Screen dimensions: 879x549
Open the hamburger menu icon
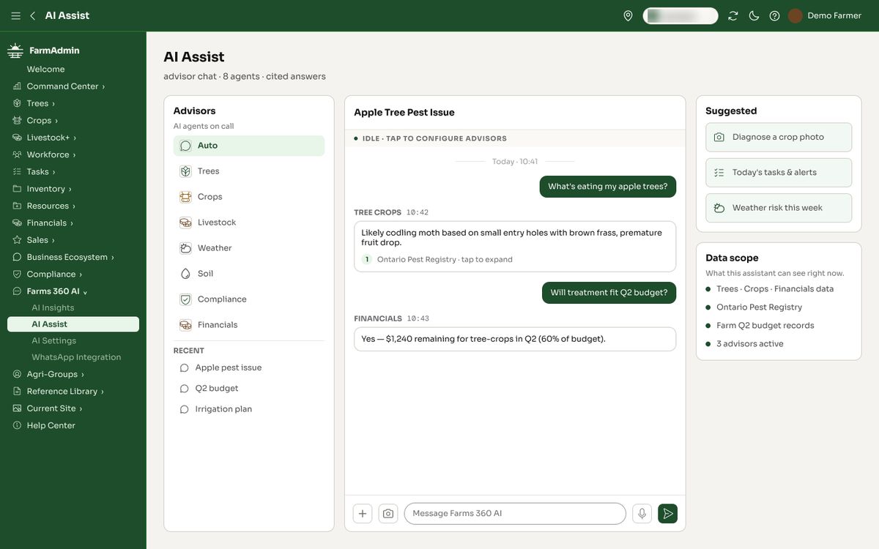(x=15, y=15)
